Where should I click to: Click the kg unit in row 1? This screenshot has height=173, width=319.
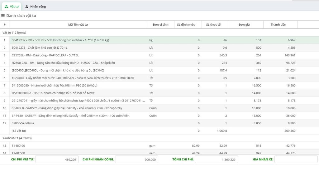tap(151, 40)
